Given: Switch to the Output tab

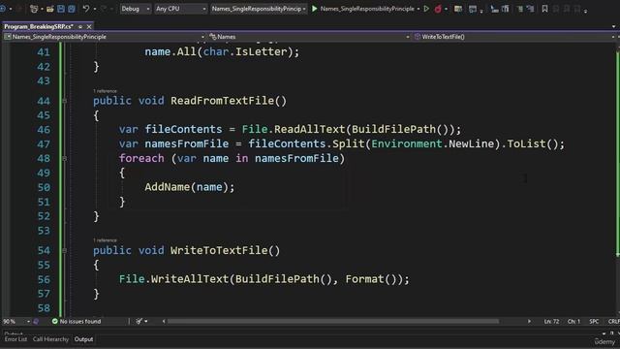Looking at the screenshot, I should (x=83, y=339).
